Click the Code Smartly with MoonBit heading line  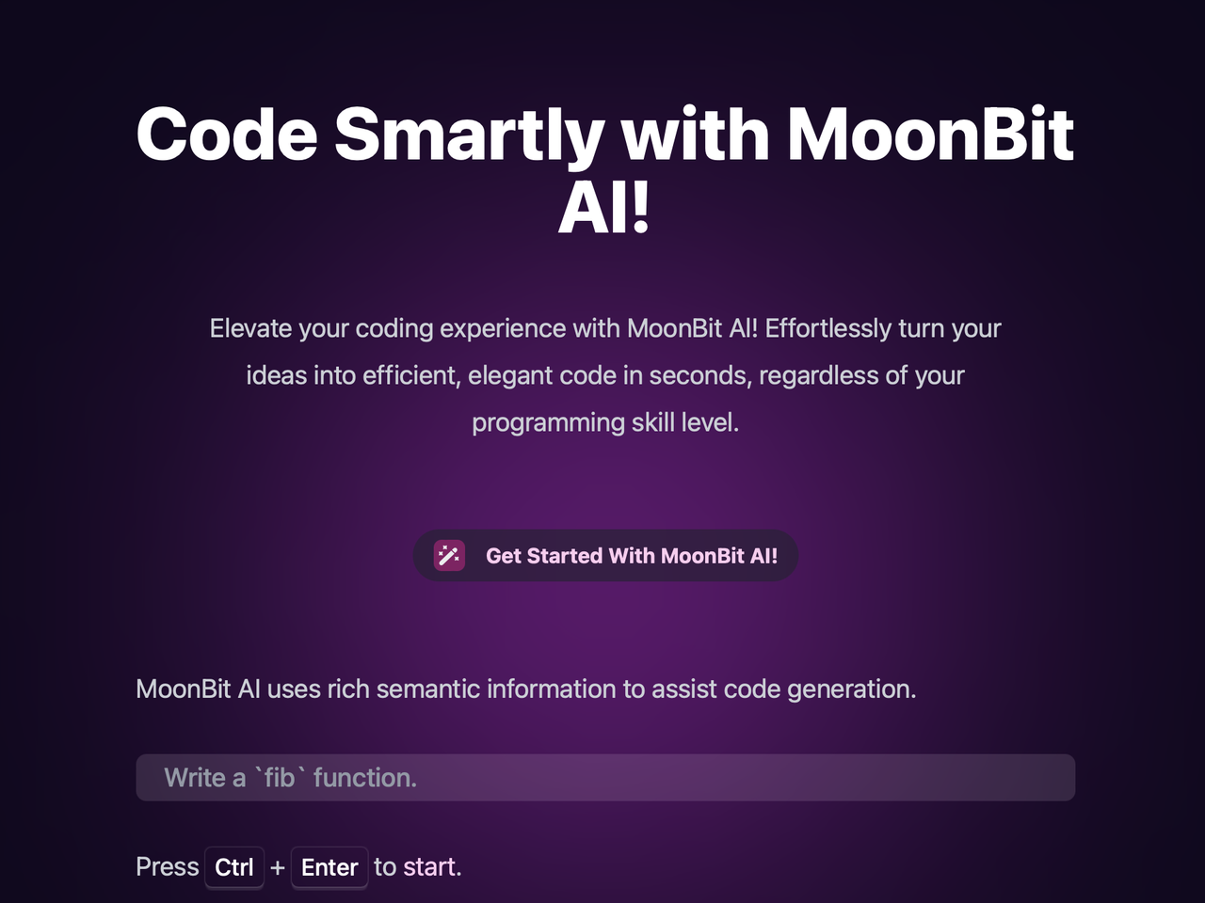[605, 134]
